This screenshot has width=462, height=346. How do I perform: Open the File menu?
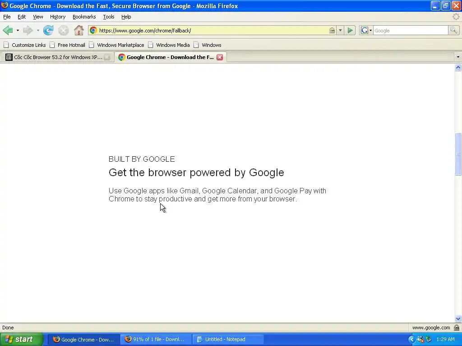pos(7,17)
